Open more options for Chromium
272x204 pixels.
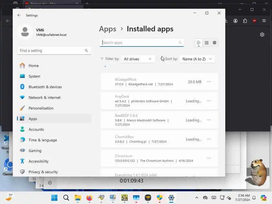(x=209, y=158)
